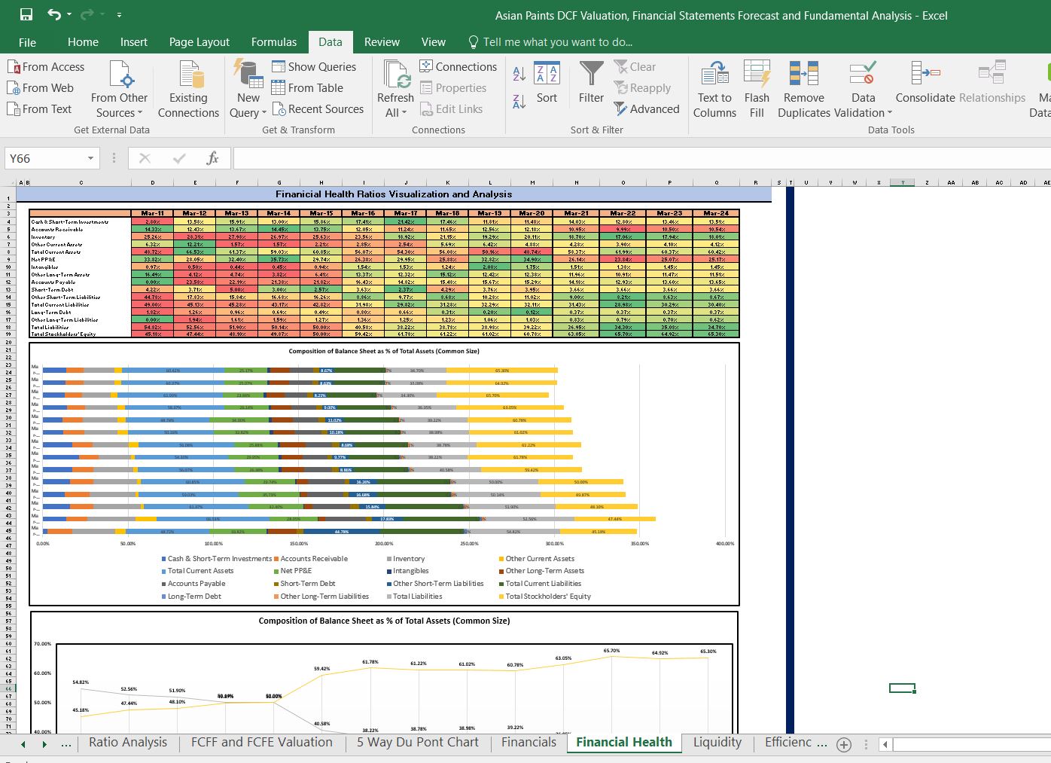This screenshot has height=763, width=1051.
Task: Confirm formula entry checkmark icon
Action: (x=179, y=158)
